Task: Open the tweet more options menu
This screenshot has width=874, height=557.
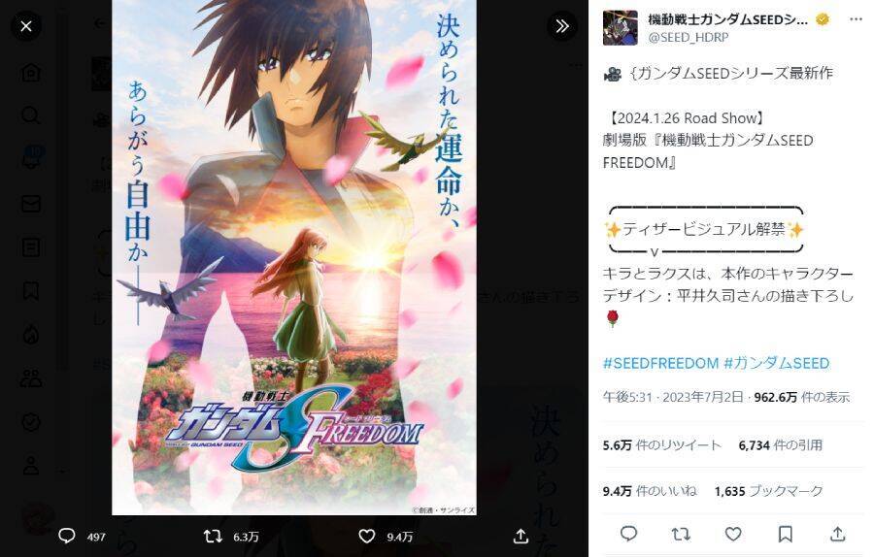Action: click(856, 19)
